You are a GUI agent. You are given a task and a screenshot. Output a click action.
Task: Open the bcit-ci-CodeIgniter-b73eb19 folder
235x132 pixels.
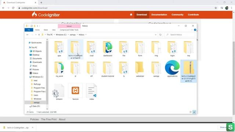tap(75, 49)
